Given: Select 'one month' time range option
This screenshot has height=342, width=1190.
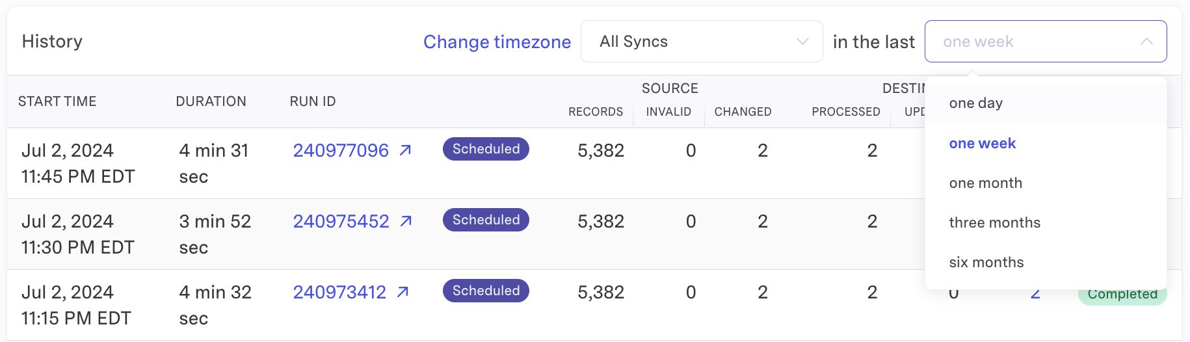Looking at the screenshot, I should 985,183.
